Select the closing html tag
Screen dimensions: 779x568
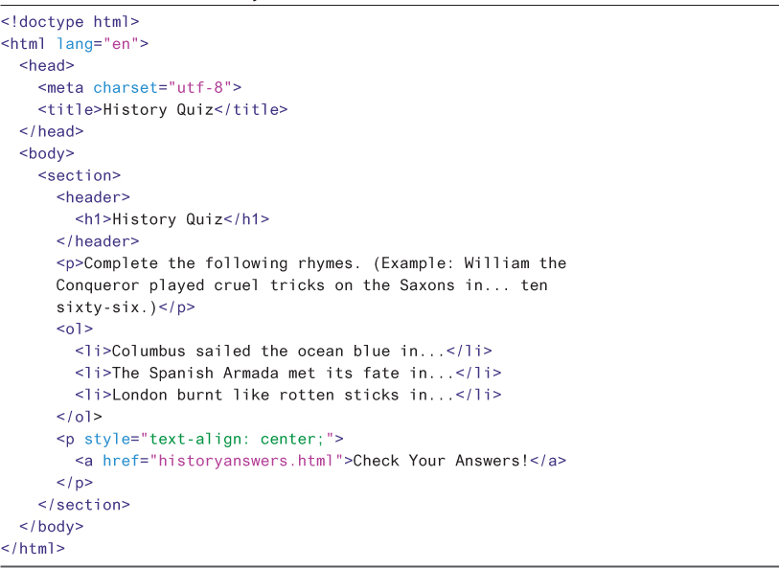[x=33, y=549]
